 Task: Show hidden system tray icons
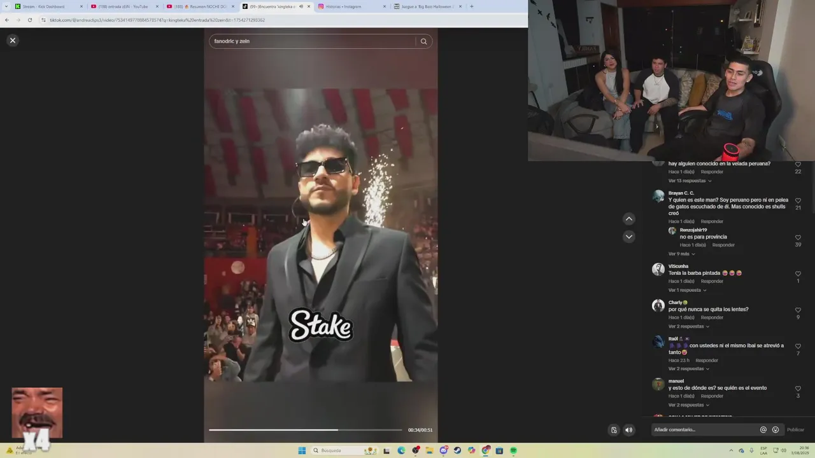[731, 450]
